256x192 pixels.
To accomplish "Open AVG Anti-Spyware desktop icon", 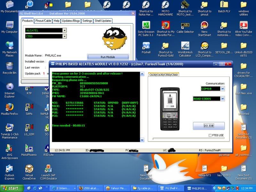I will click(x=10, y=152).
